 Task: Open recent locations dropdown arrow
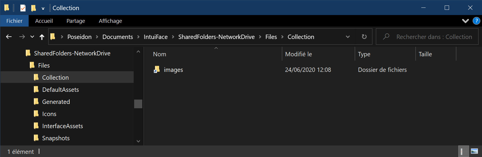pyautogui.click(x=32, y=37)
